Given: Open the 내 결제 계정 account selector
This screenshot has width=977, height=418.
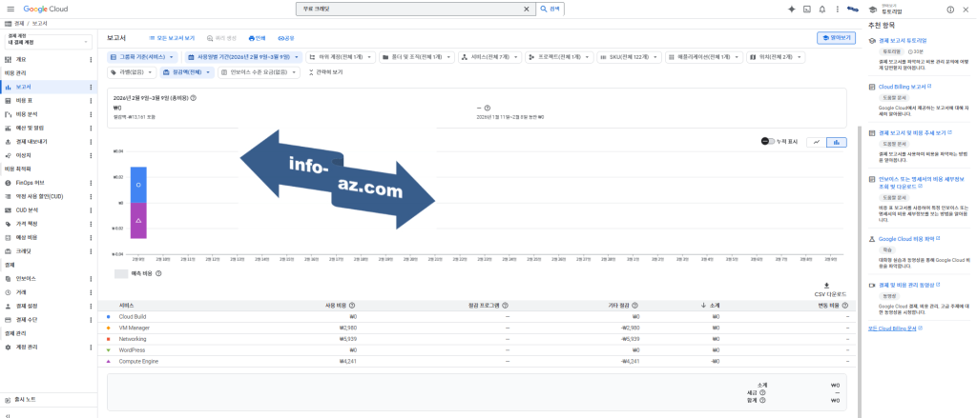Looking at the screenshot, I should pyautogui.click(x=48, y=42).
